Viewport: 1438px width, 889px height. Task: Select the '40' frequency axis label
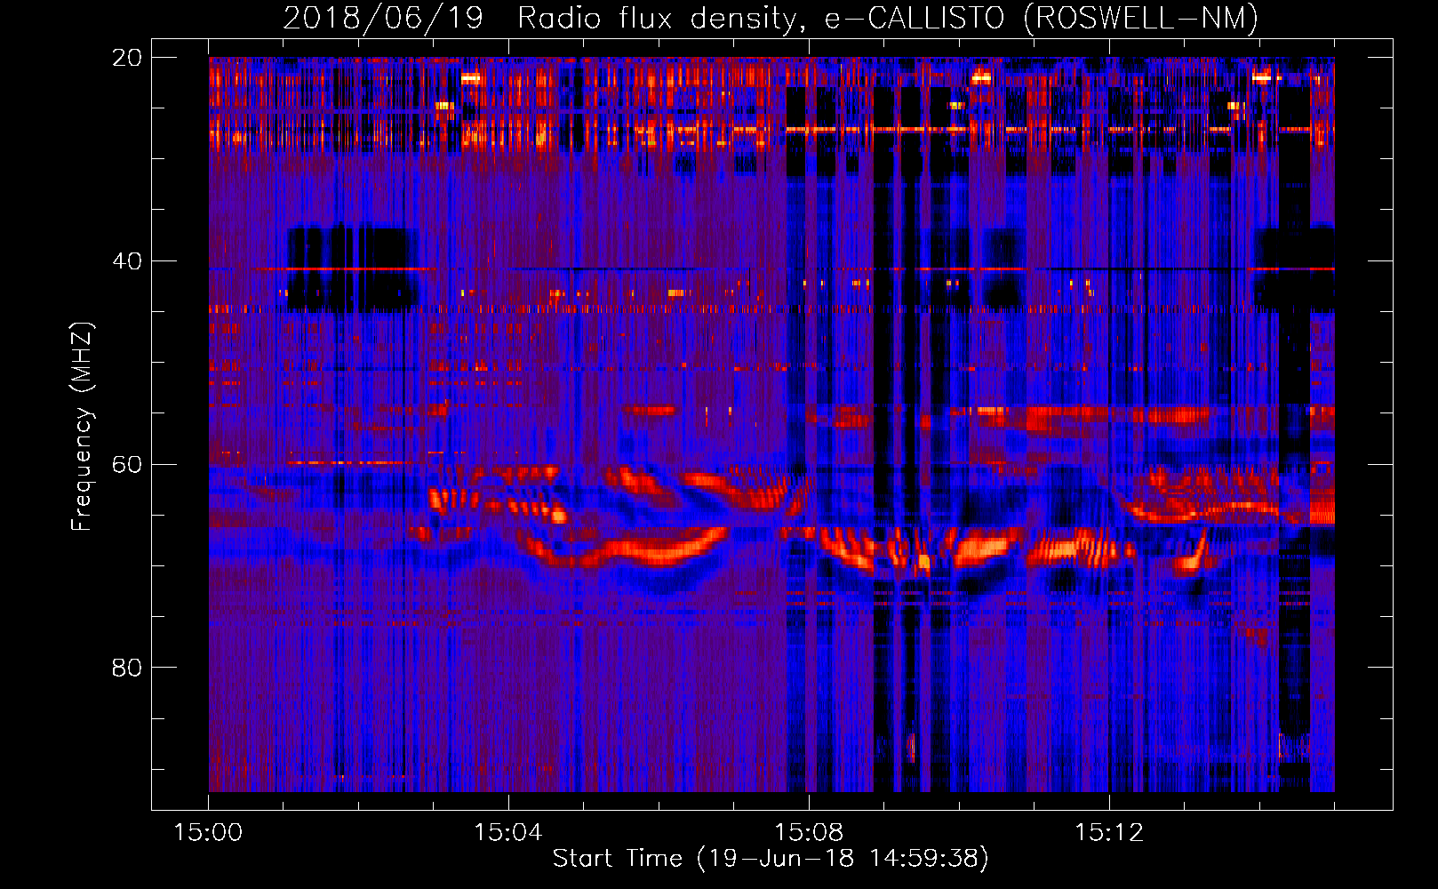126,261
